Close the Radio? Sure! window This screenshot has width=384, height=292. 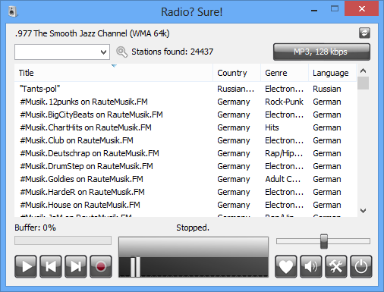click(362, 9)
